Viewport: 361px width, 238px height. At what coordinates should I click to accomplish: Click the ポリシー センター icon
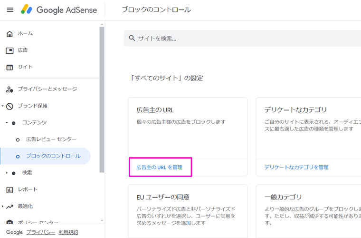click(9, 222)
